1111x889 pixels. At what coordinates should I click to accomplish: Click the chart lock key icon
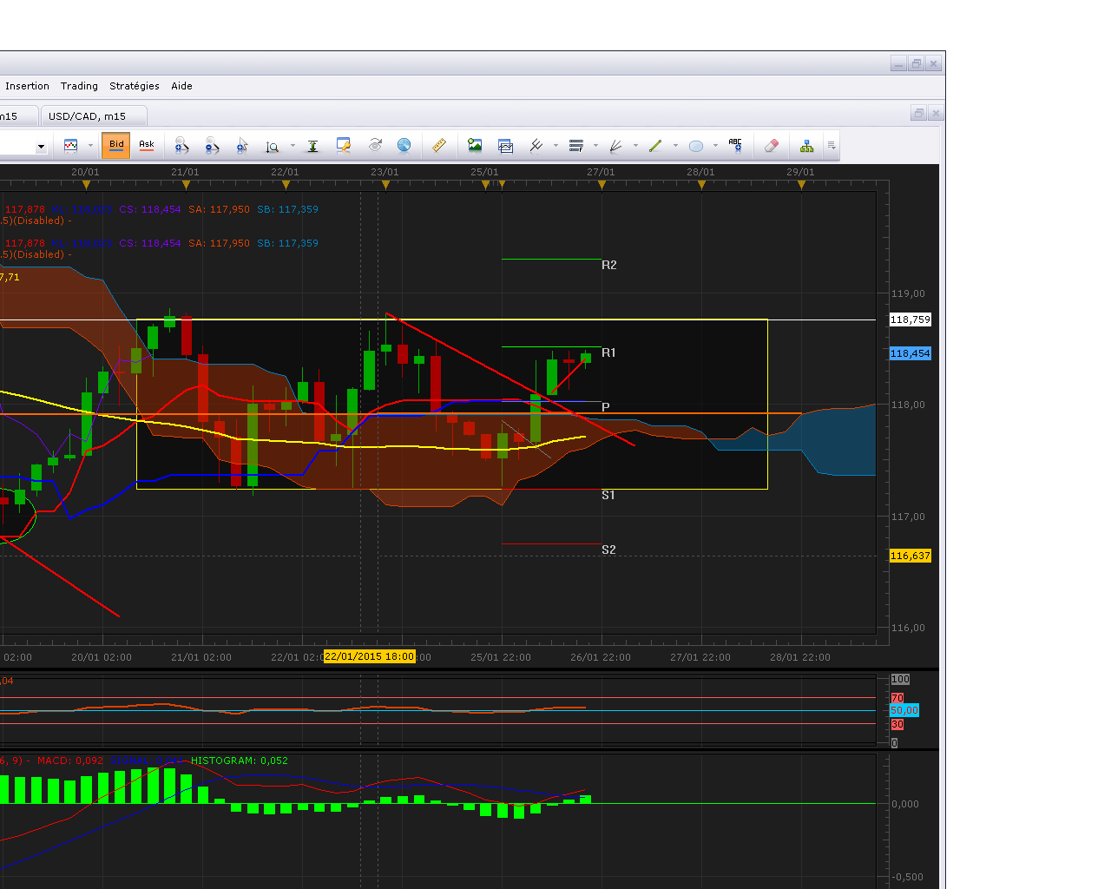[x=344, y=146]
